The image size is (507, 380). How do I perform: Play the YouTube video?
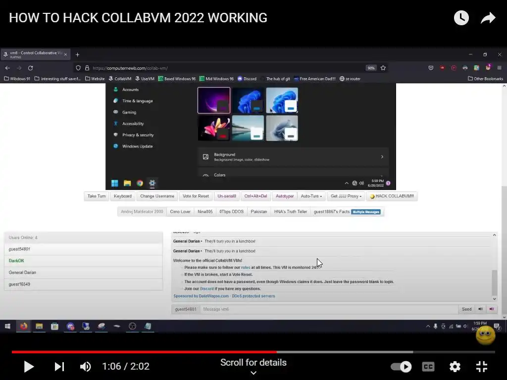[x=29, y=367]
